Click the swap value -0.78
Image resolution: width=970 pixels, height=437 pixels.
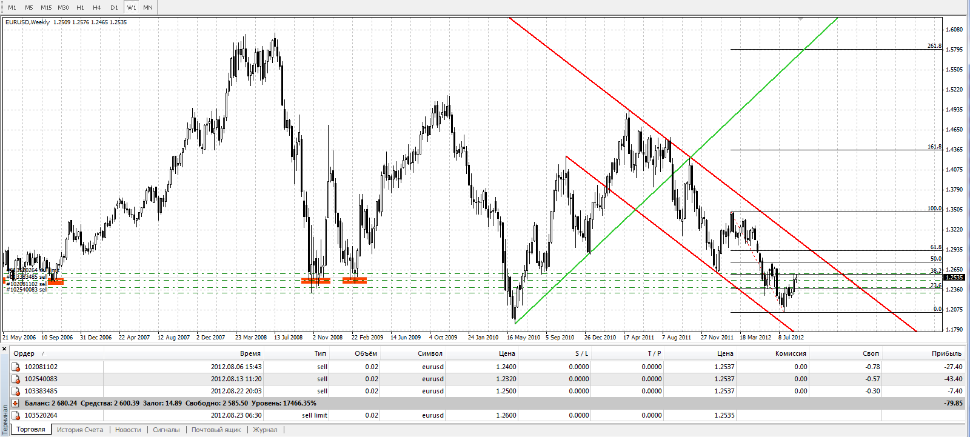873,367
